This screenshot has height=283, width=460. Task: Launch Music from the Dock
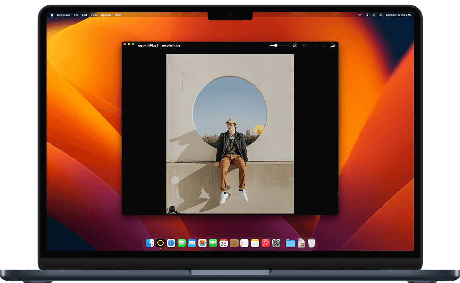tap(265, 243)
